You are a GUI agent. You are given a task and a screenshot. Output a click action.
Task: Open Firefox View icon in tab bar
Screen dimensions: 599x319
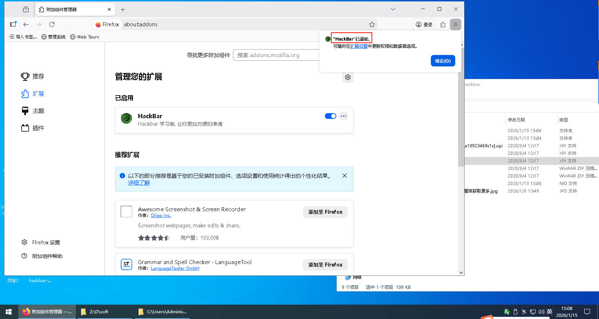(x=26, y=9)
